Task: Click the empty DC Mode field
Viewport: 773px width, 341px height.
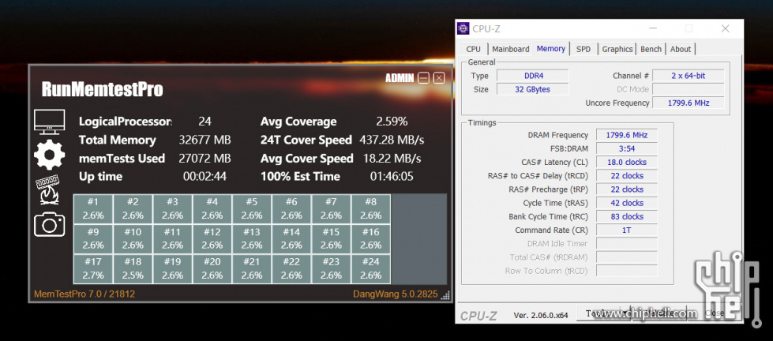Action: (689, 89)
